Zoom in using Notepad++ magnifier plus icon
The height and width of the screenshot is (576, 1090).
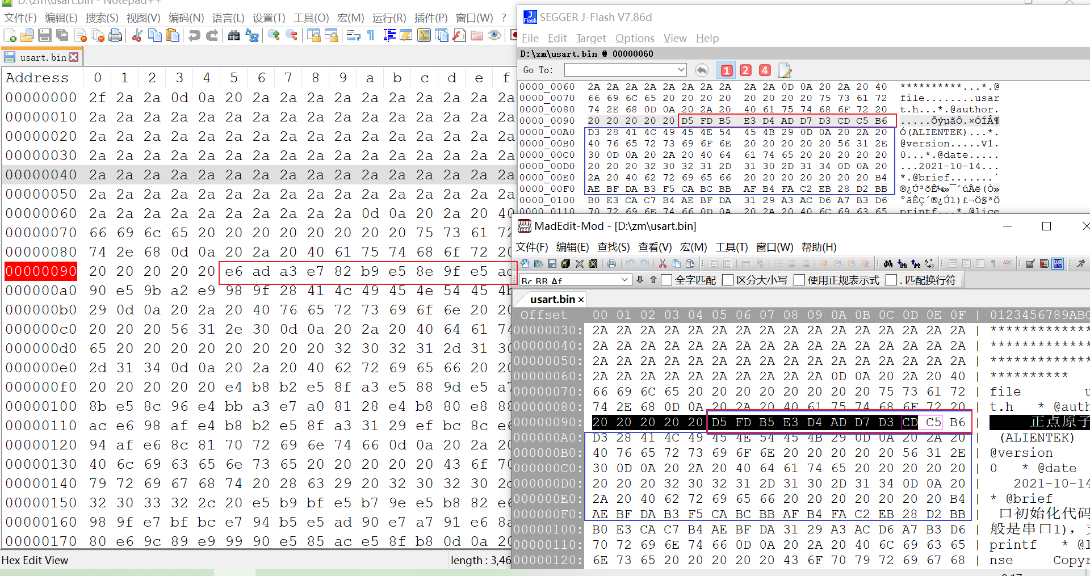pyautogui.click(x=274, y=36)
